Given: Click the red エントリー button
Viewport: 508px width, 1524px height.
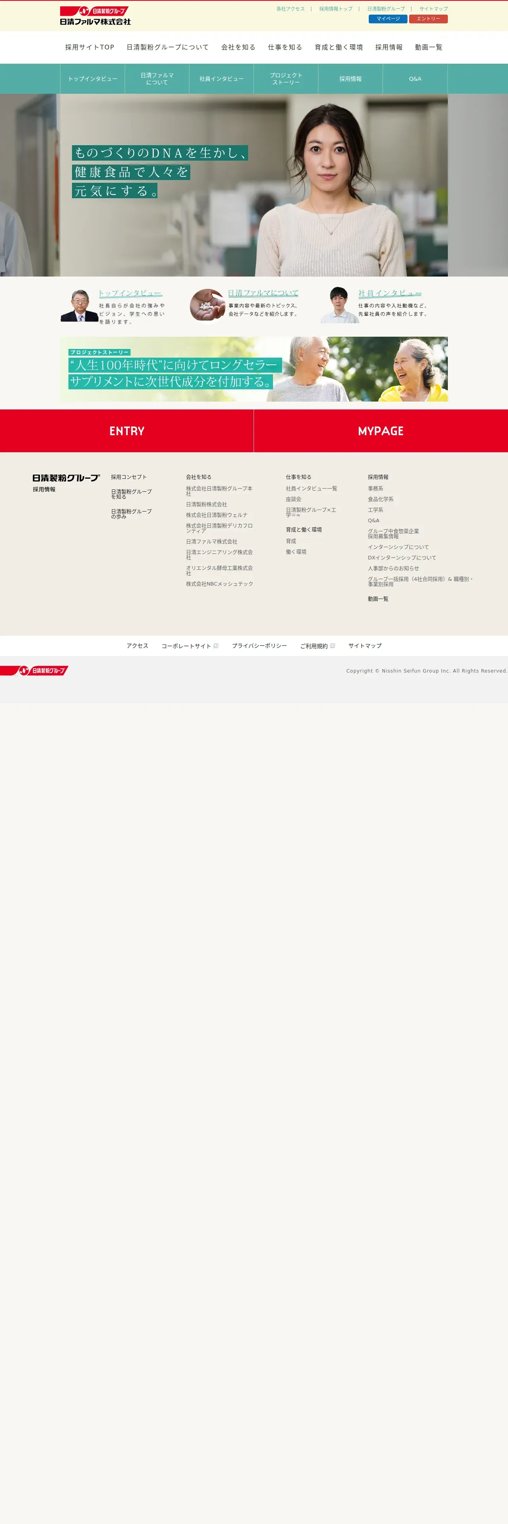Looking at the screenshot, I should coord(428,19).
